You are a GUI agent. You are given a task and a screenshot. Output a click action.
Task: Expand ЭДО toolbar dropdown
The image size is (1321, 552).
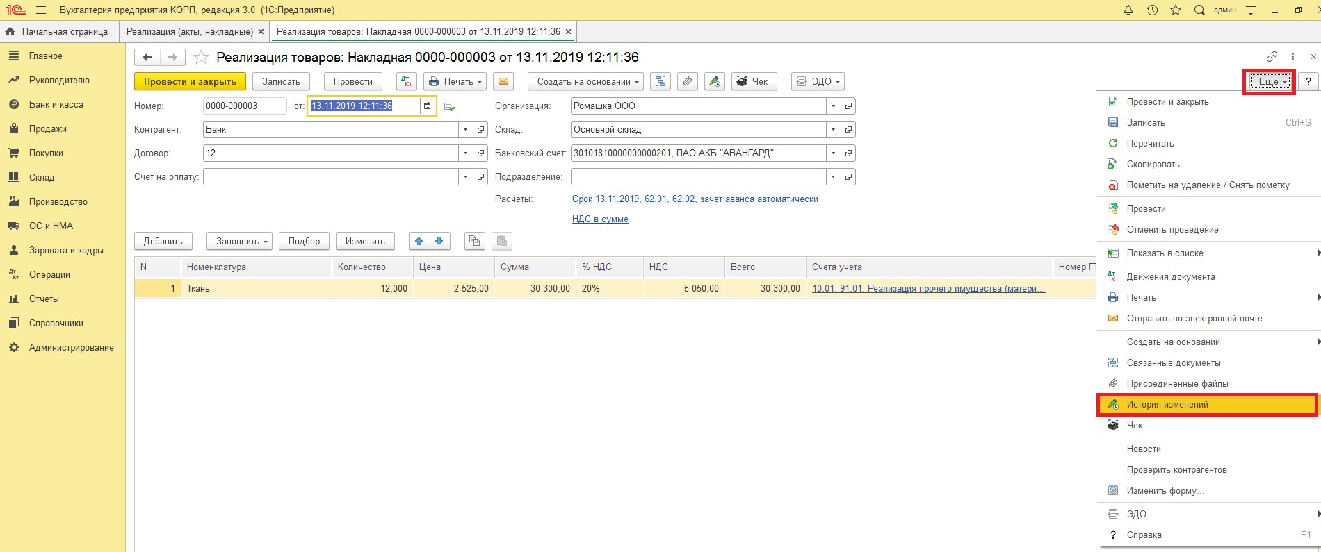[x=818, y=81]
